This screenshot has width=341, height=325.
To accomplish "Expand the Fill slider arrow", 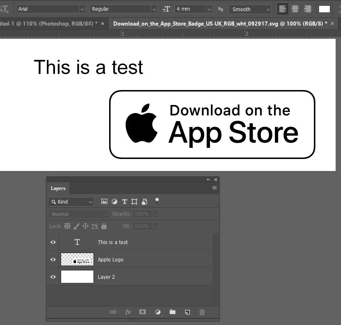I will [x=155, y=226].
